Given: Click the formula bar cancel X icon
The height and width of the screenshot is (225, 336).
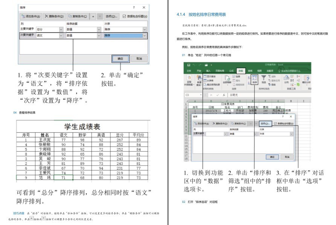Looking at the screenshot, I should click(211, 95).
